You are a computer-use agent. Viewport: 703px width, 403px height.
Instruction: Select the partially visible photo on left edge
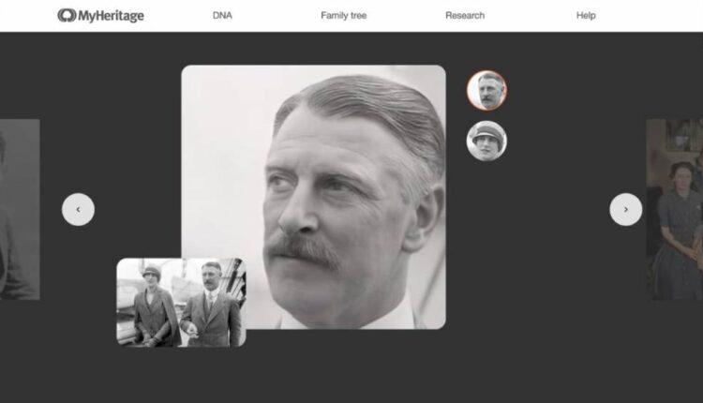coord(19,209)
